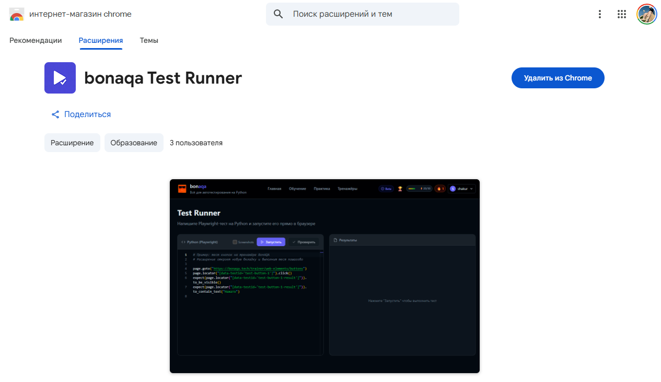
Task: Switch to the Расширения tab
Action: point(101,40)
